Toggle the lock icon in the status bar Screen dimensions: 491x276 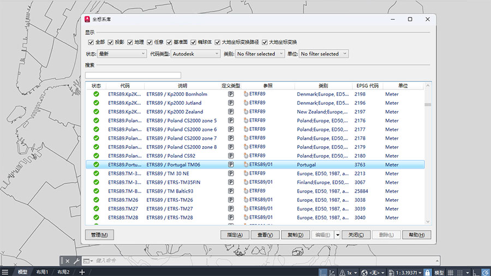coord(427,273)
